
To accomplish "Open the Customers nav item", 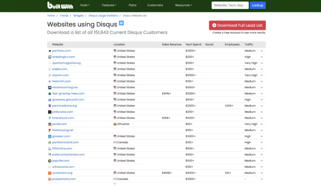I will [155, 5].
